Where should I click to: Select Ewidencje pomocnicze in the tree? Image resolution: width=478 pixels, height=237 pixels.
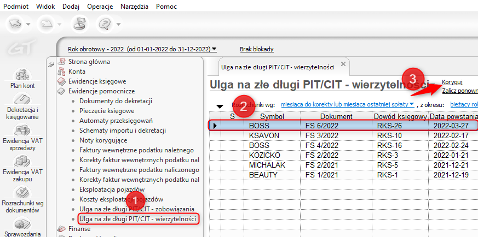(x=101, y=91)
